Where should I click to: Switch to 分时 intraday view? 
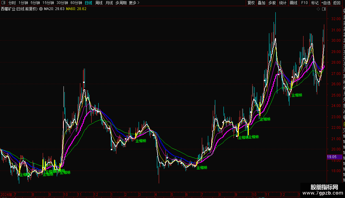click(x=12, y=3)
